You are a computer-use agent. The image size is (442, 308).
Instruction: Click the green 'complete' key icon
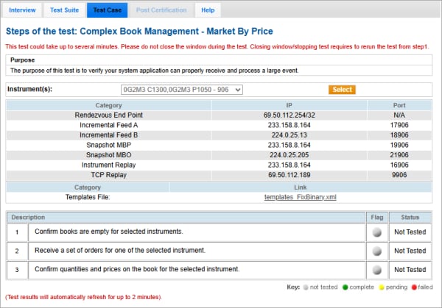[345, 286]
